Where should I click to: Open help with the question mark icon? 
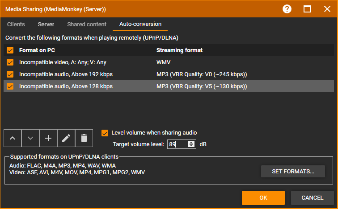[287, 9]
